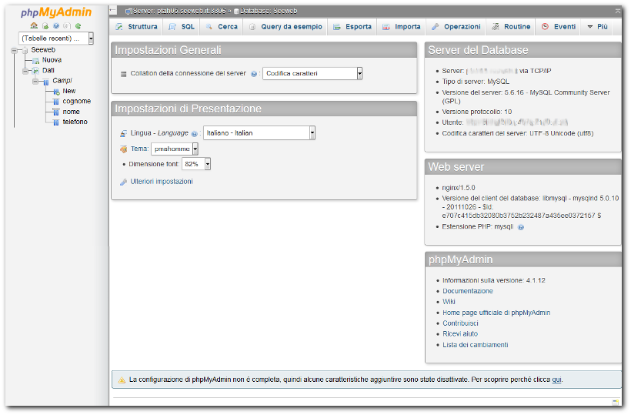Click the page-top arrow icon in breadcrumb bar
Image resolution: width=631 pixels, height=415 pixels.
[618, 12]
